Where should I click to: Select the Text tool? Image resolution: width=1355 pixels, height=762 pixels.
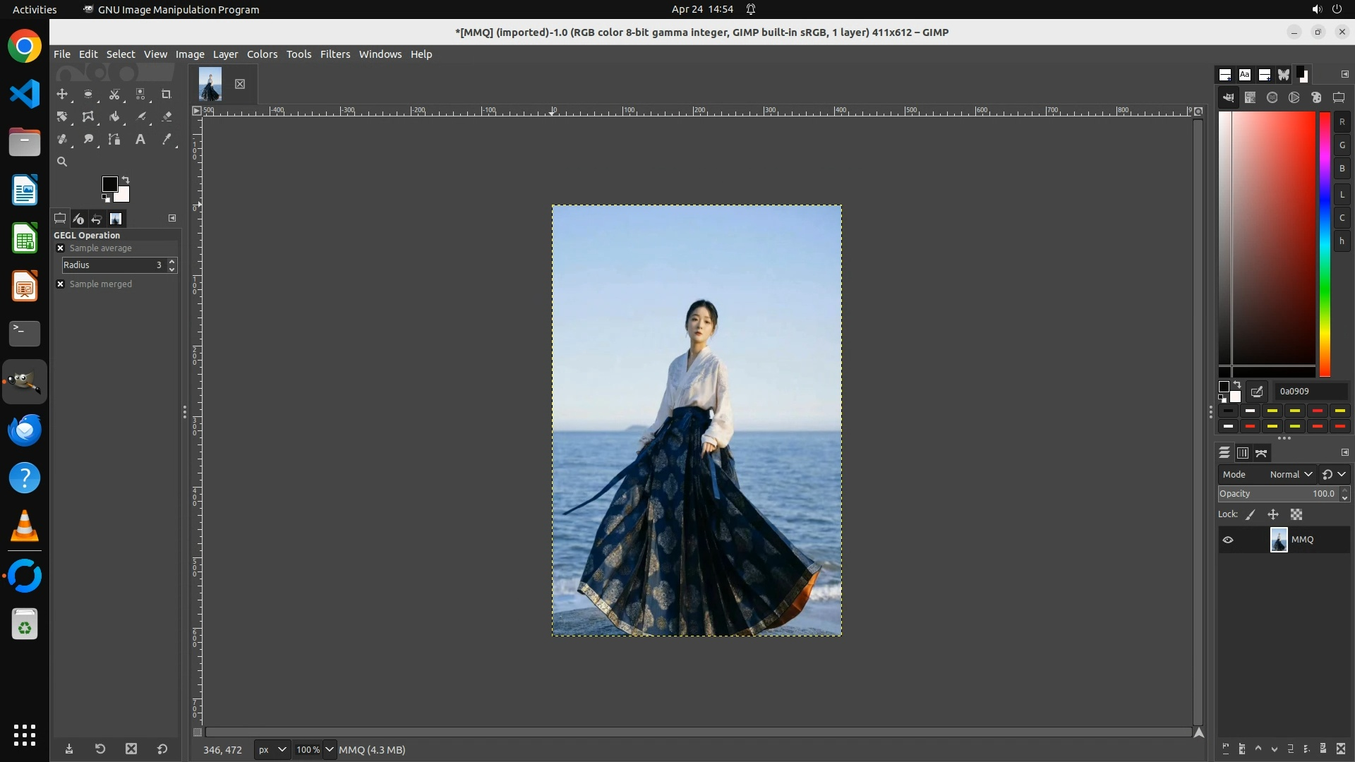tap(140, 139)
